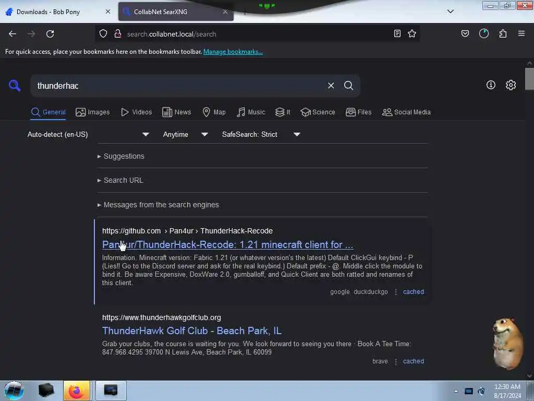
Task: Close the CollabNet SearXNG tab
Action: tap(225, 11)
